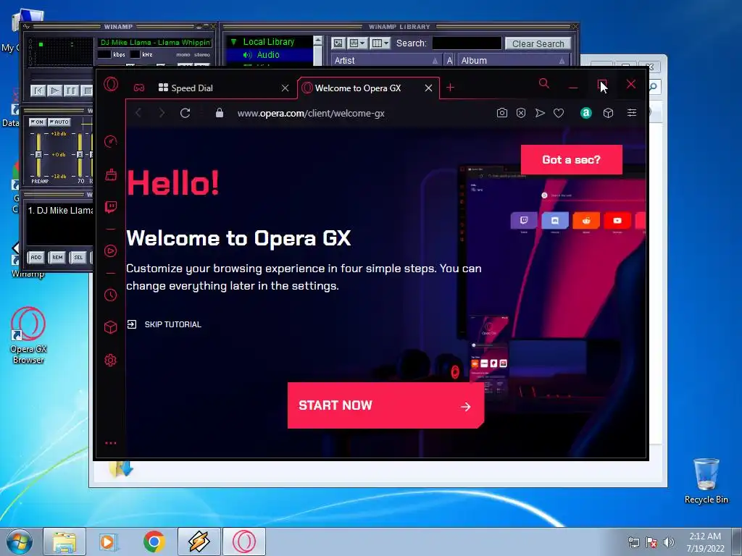Click the Winamp taskbar button

[x=199, y=542]
